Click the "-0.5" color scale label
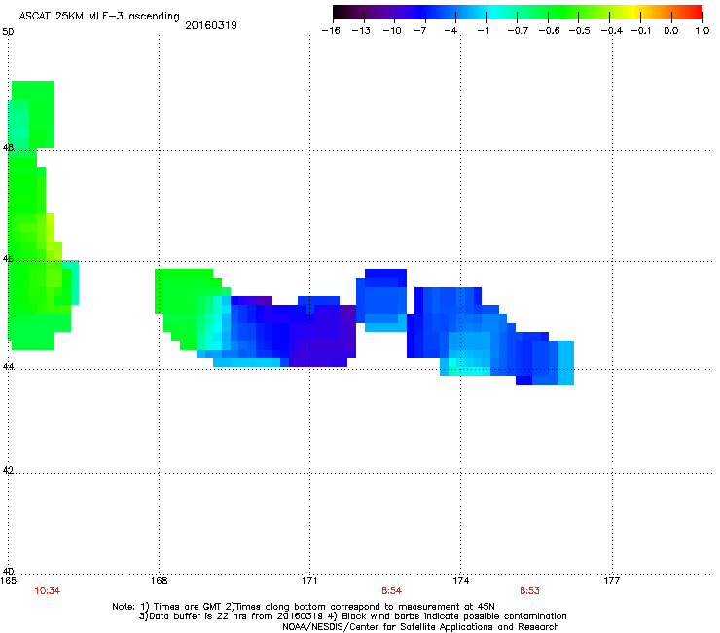The height and width of the screenshot is (633, 720). tap(579, 31)
